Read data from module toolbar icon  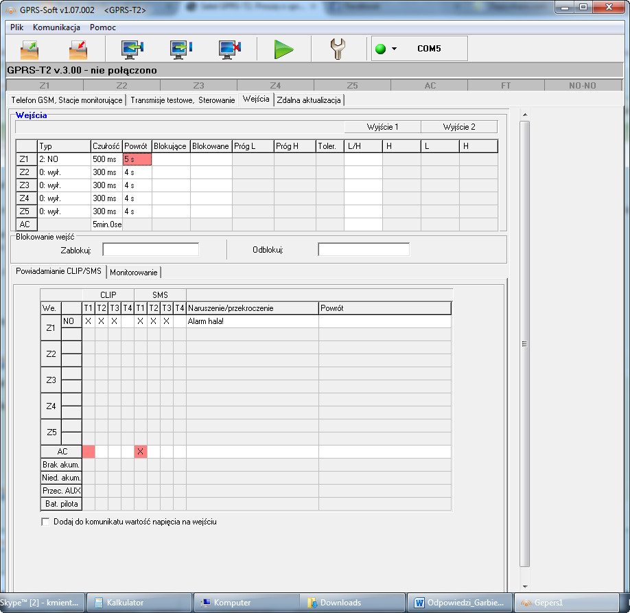pos(132,49)
